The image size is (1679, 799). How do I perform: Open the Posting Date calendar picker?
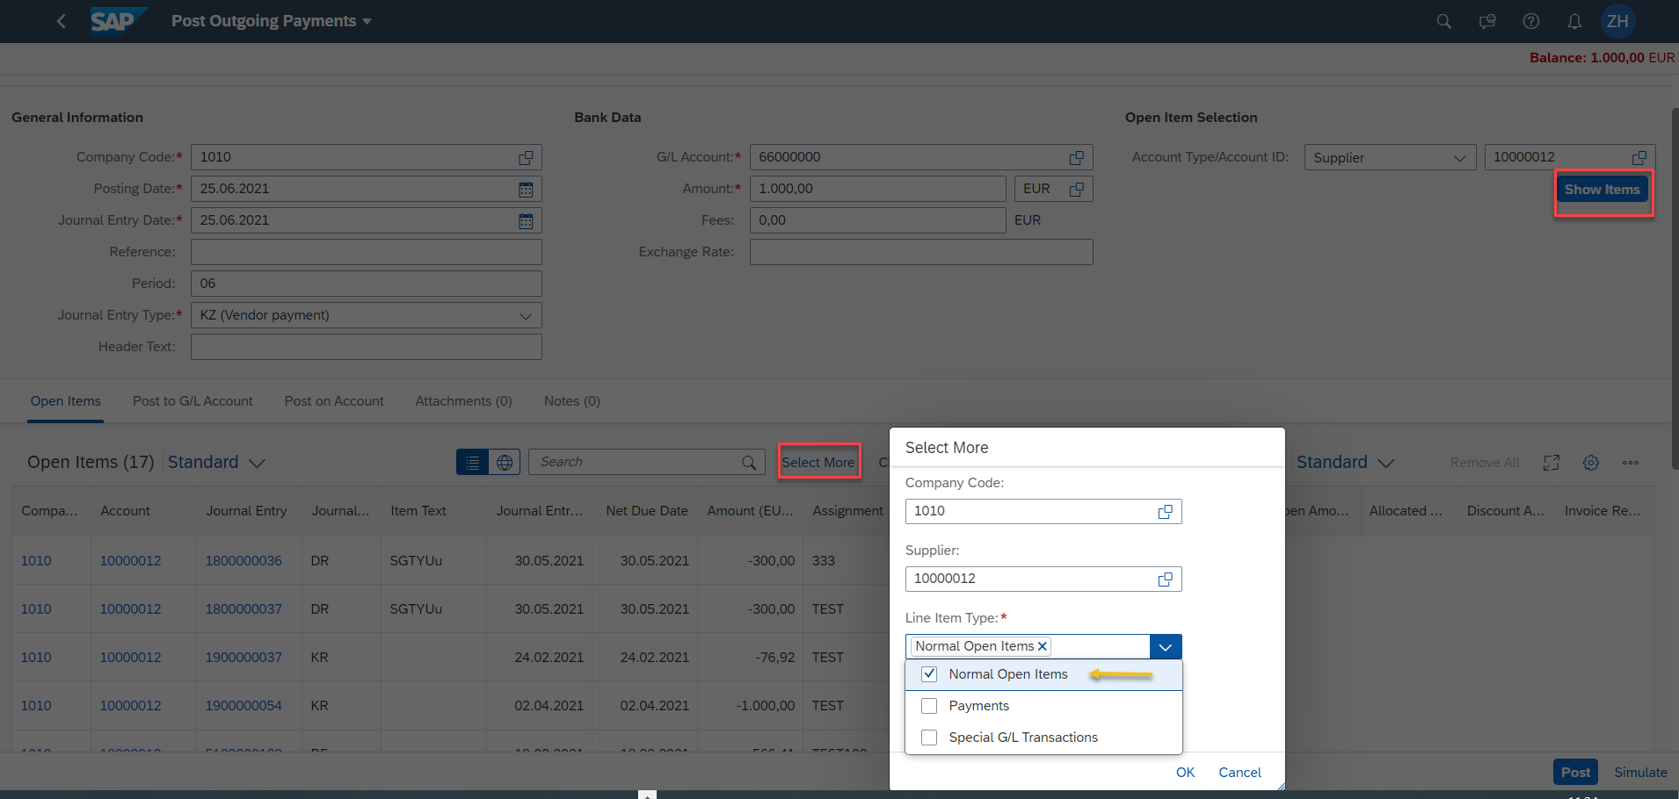click(526, 189)
